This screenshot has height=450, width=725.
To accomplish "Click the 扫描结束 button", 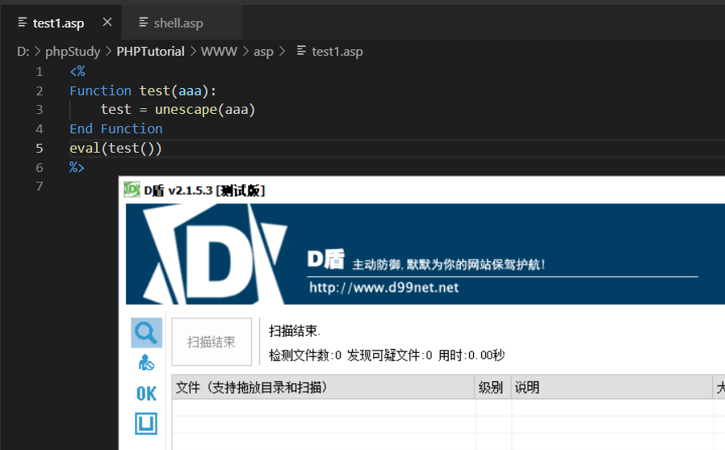I will point(212,342).
